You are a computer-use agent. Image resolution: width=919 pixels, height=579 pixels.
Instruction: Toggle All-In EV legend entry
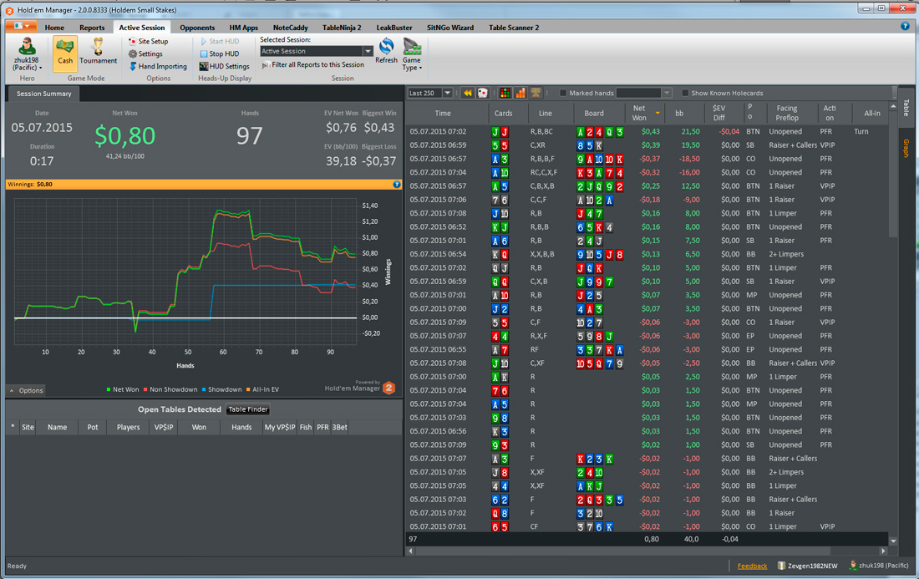click(262, 389)
